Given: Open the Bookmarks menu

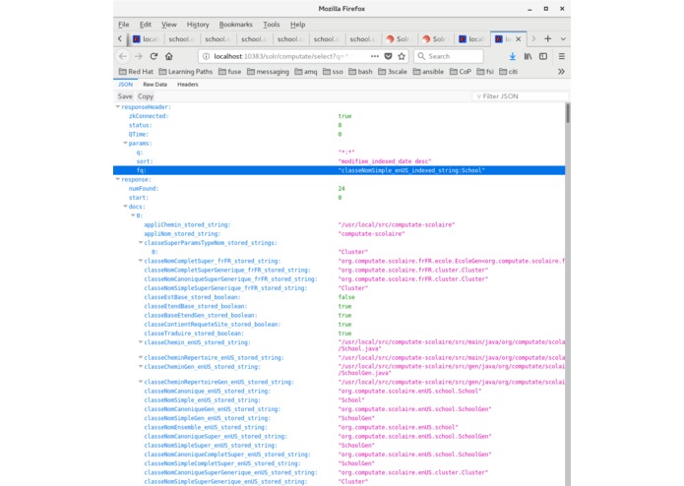Looking at the screenshot, I should pyautogui.click(x=235, y=25).
